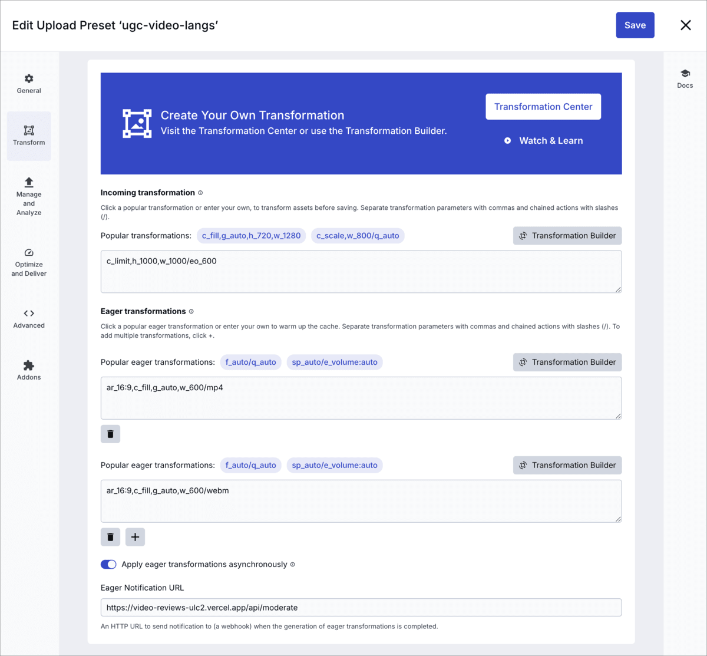Click the Watch & Learn link
Screen dimensions: 707x656
[x=551, y=141]
